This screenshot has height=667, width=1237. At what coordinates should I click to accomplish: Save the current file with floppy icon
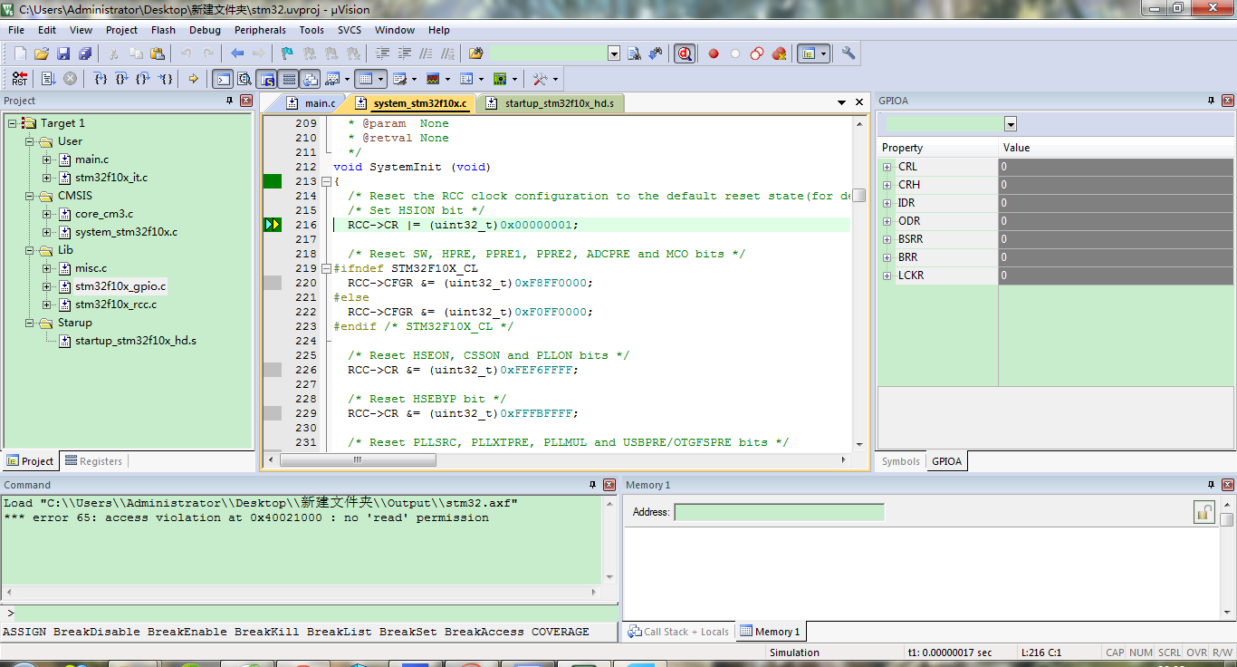tap(63, 53)
